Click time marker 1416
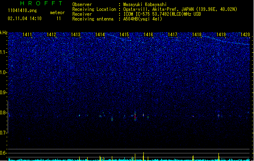254x161 pixels. (x=148, y=35)
